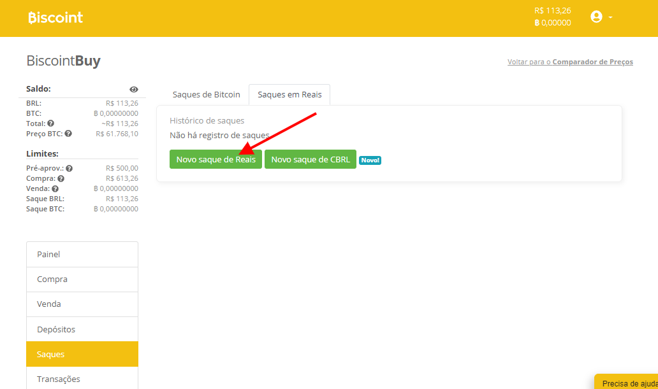Follow Voltar para o Comparador de Preços link
The height and width of the screenshot is (389, 658).
click(570, 62)
